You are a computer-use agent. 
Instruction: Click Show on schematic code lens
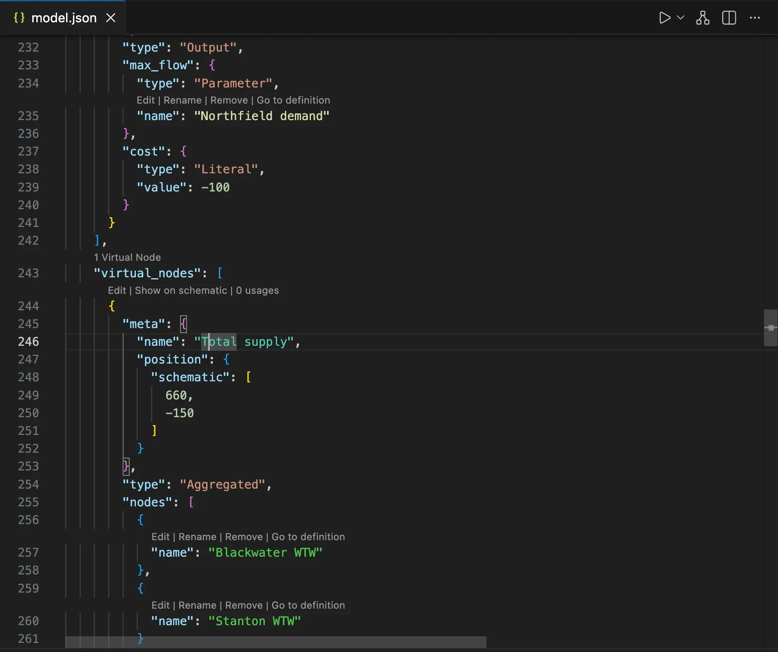(181, 291)
